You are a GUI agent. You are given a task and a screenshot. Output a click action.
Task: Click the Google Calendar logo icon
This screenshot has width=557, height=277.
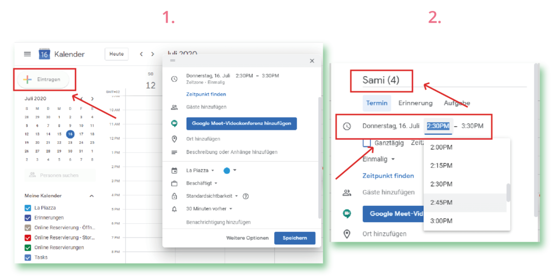pyautogui.click(x=44, y=54)
